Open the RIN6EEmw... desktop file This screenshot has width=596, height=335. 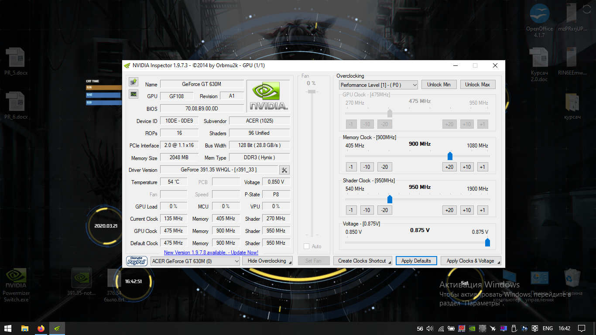(572, 62)
